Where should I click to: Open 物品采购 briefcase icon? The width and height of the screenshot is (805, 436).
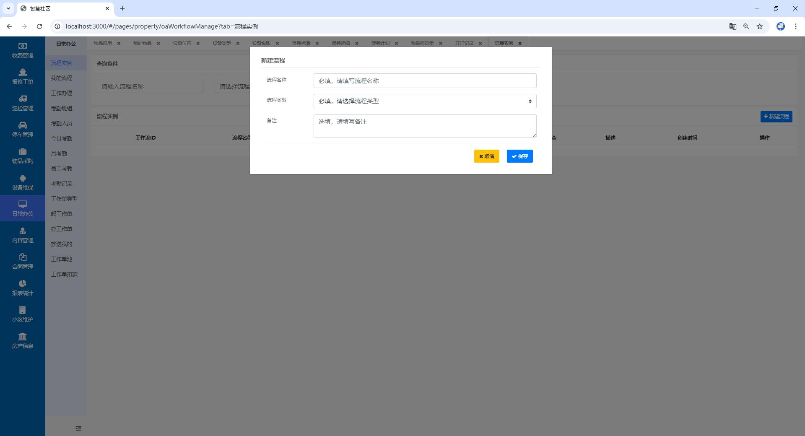(x=23, y=152)
